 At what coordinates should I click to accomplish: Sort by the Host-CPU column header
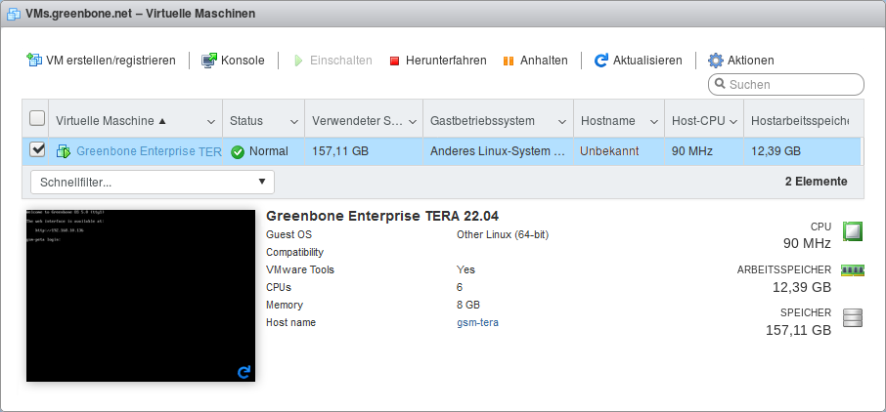point(698,121)
